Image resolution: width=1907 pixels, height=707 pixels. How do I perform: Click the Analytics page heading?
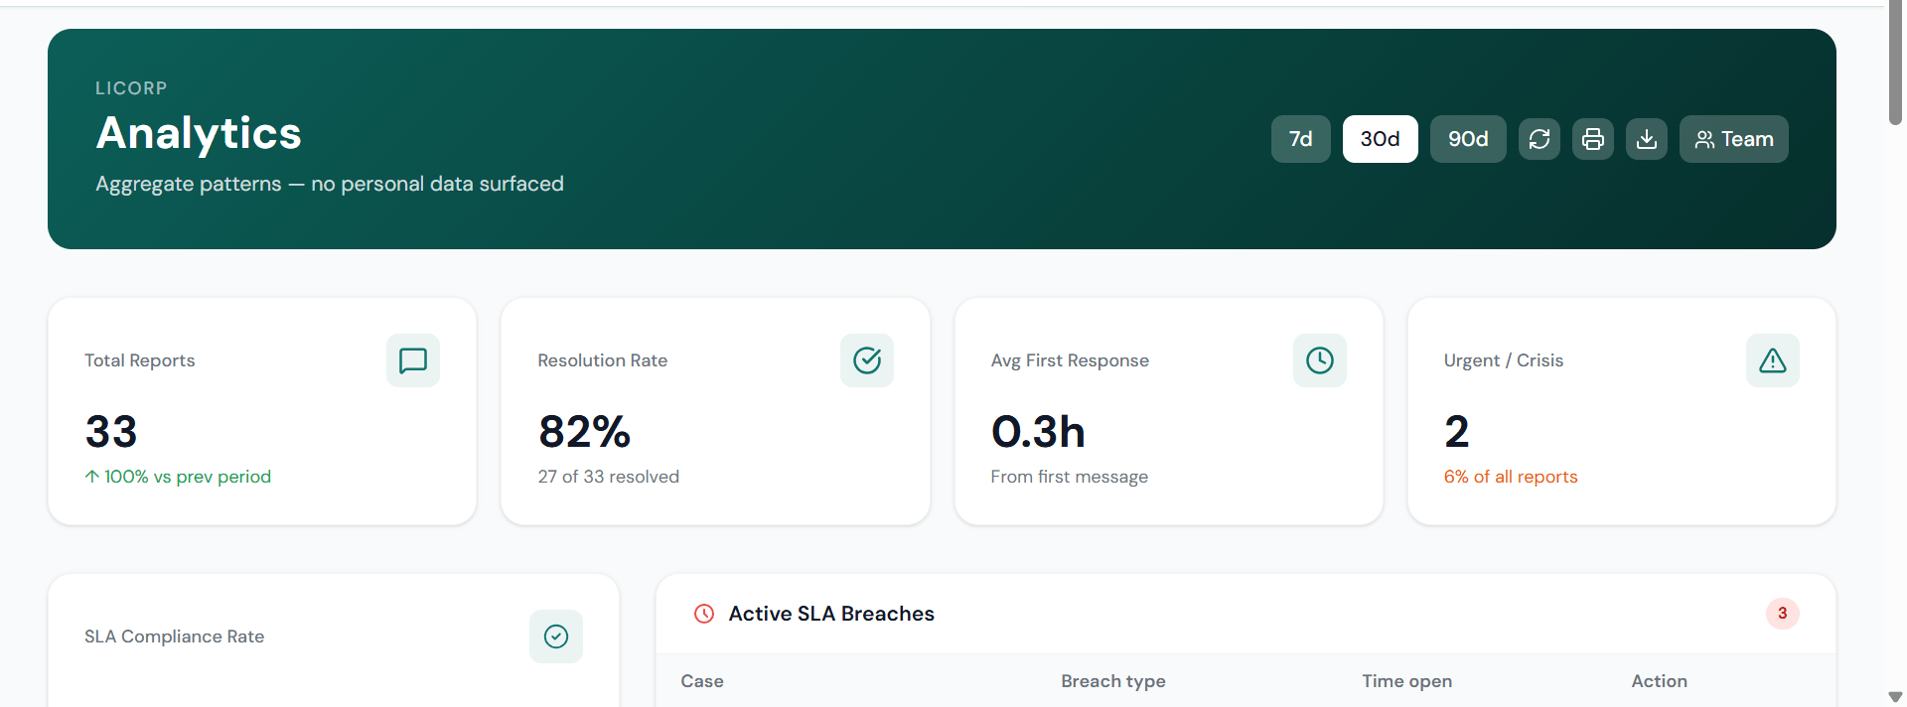[x=199, y=133]
